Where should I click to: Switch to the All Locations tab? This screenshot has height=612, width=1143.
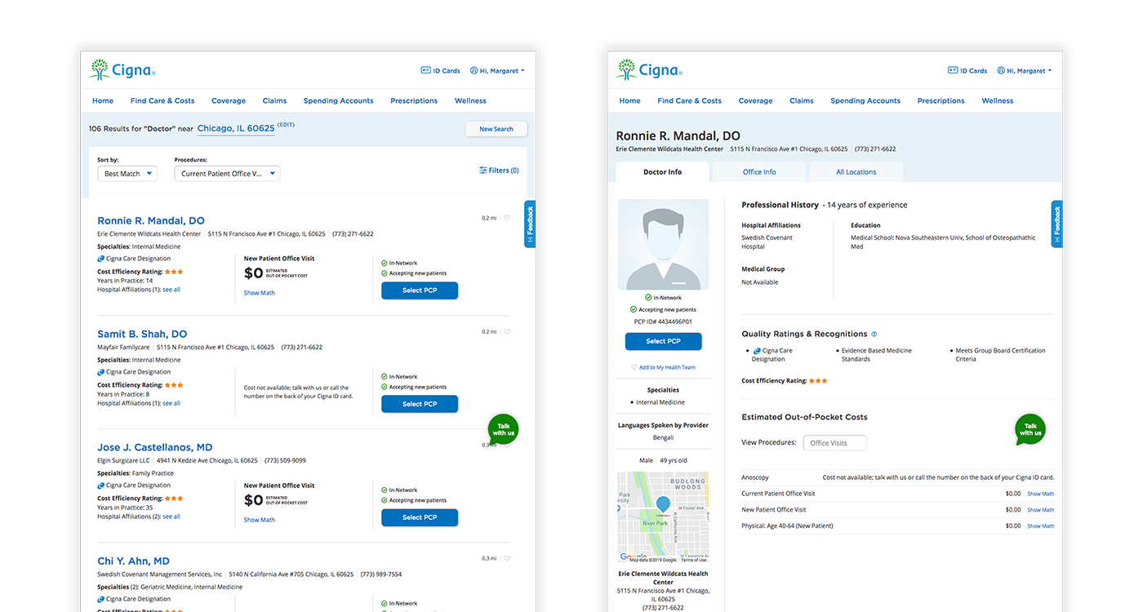coord(856,172)
